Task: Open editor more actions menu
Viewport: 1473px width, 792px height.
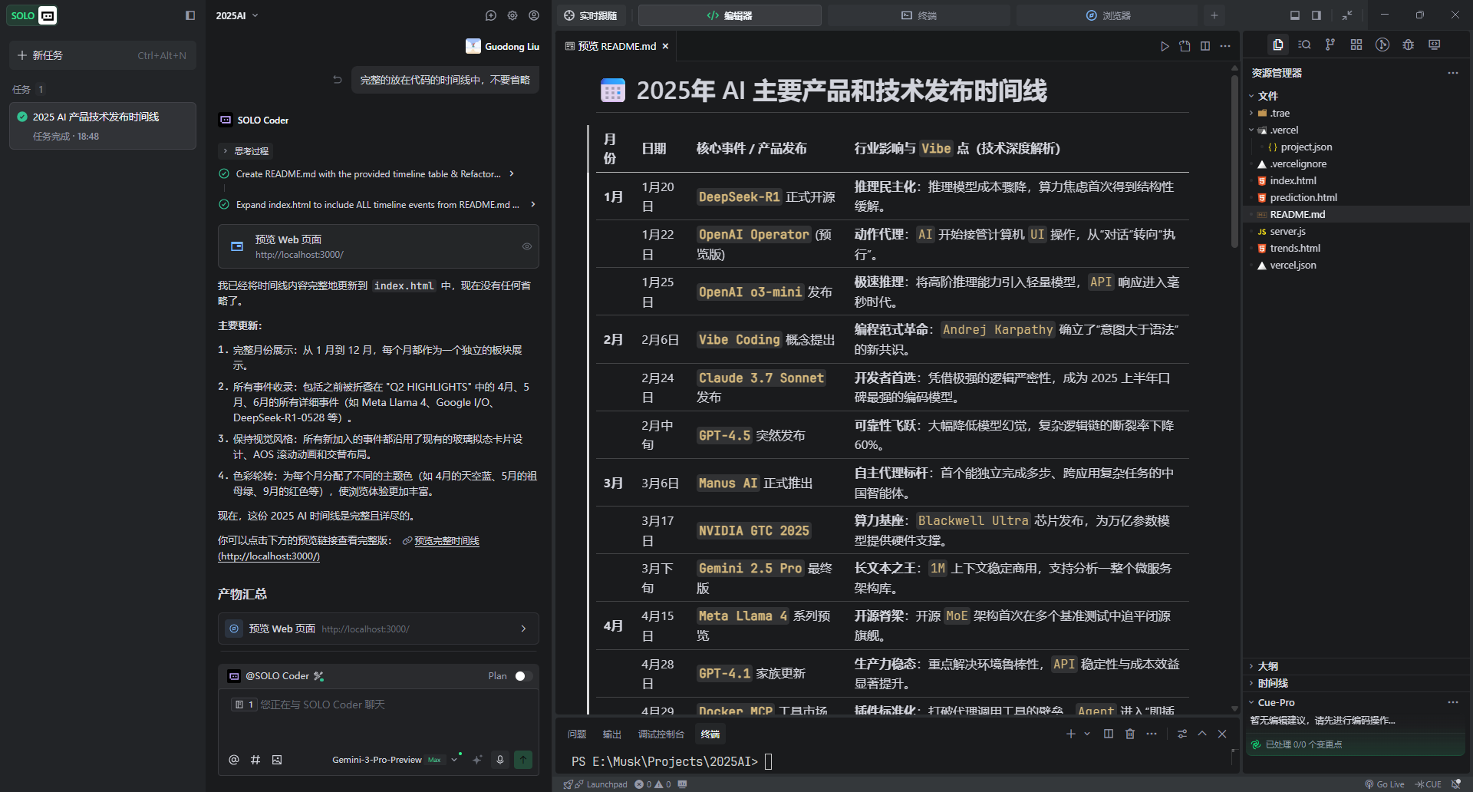Action: [x=1225, y=46]
